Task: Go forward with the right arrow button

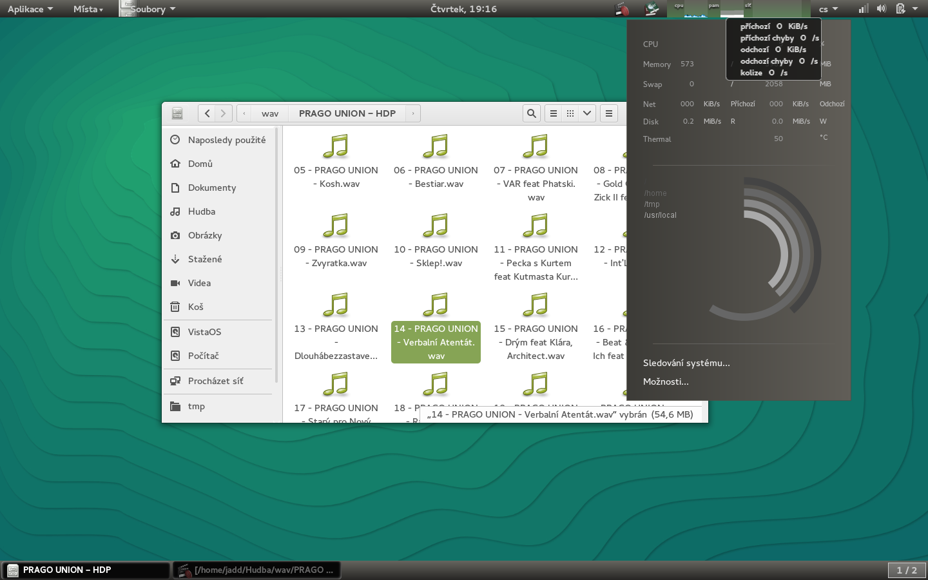Action: (x=224, y=113)
